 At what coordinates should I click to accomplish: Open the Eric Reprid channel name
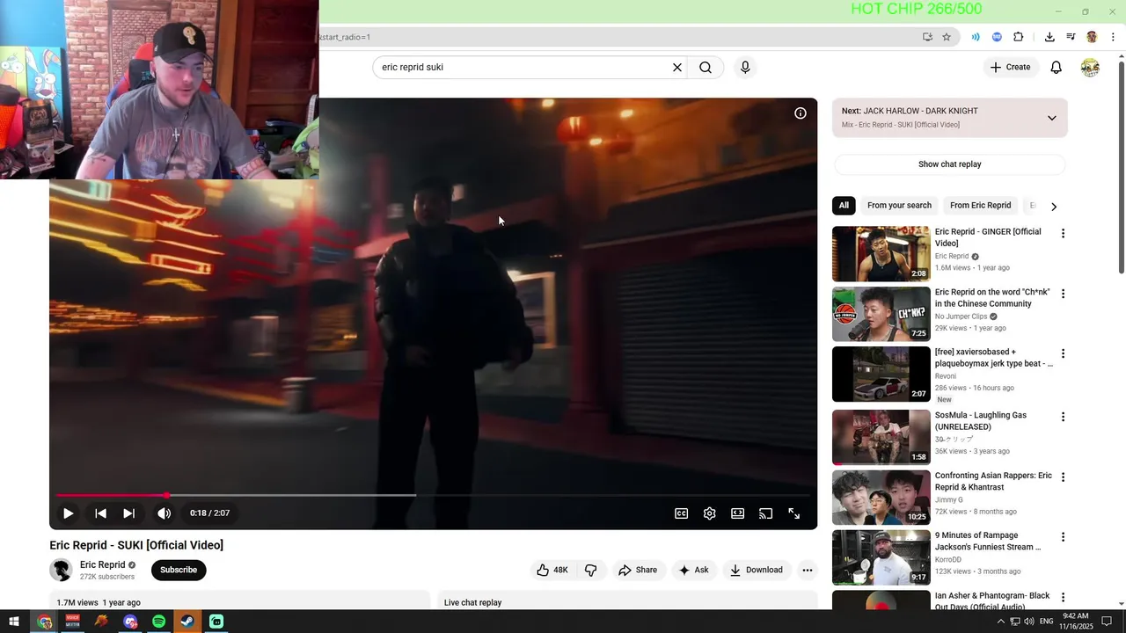[x=102, y=565]
